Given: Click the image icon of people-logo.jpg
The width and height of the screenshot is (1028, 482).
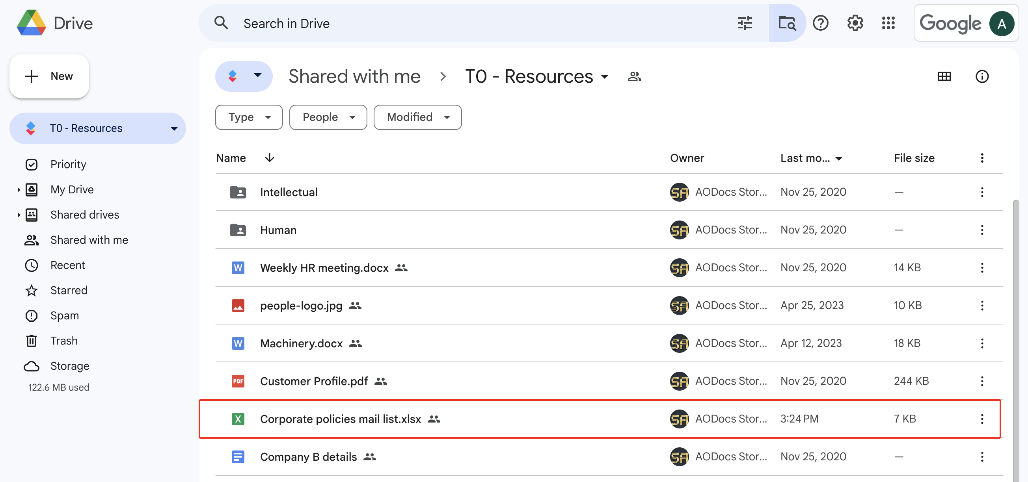Looking at the screenshot, I should [x=238, y=306].
